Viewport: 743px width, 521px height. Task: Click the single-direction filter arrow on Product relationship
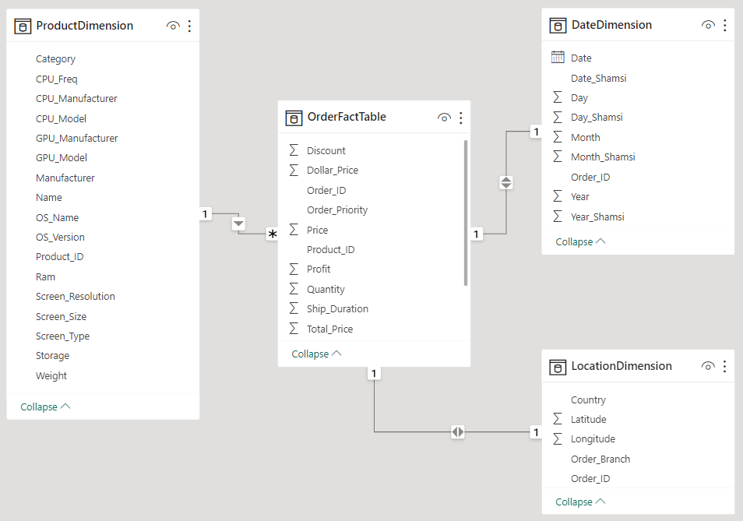click(239, 224)
